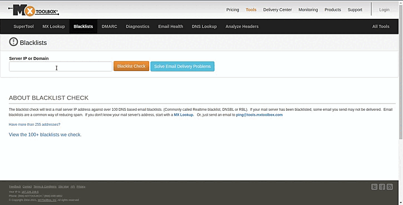Open the Pricing menu item
The width and height of the screenshot is (403, 205).
233,10
